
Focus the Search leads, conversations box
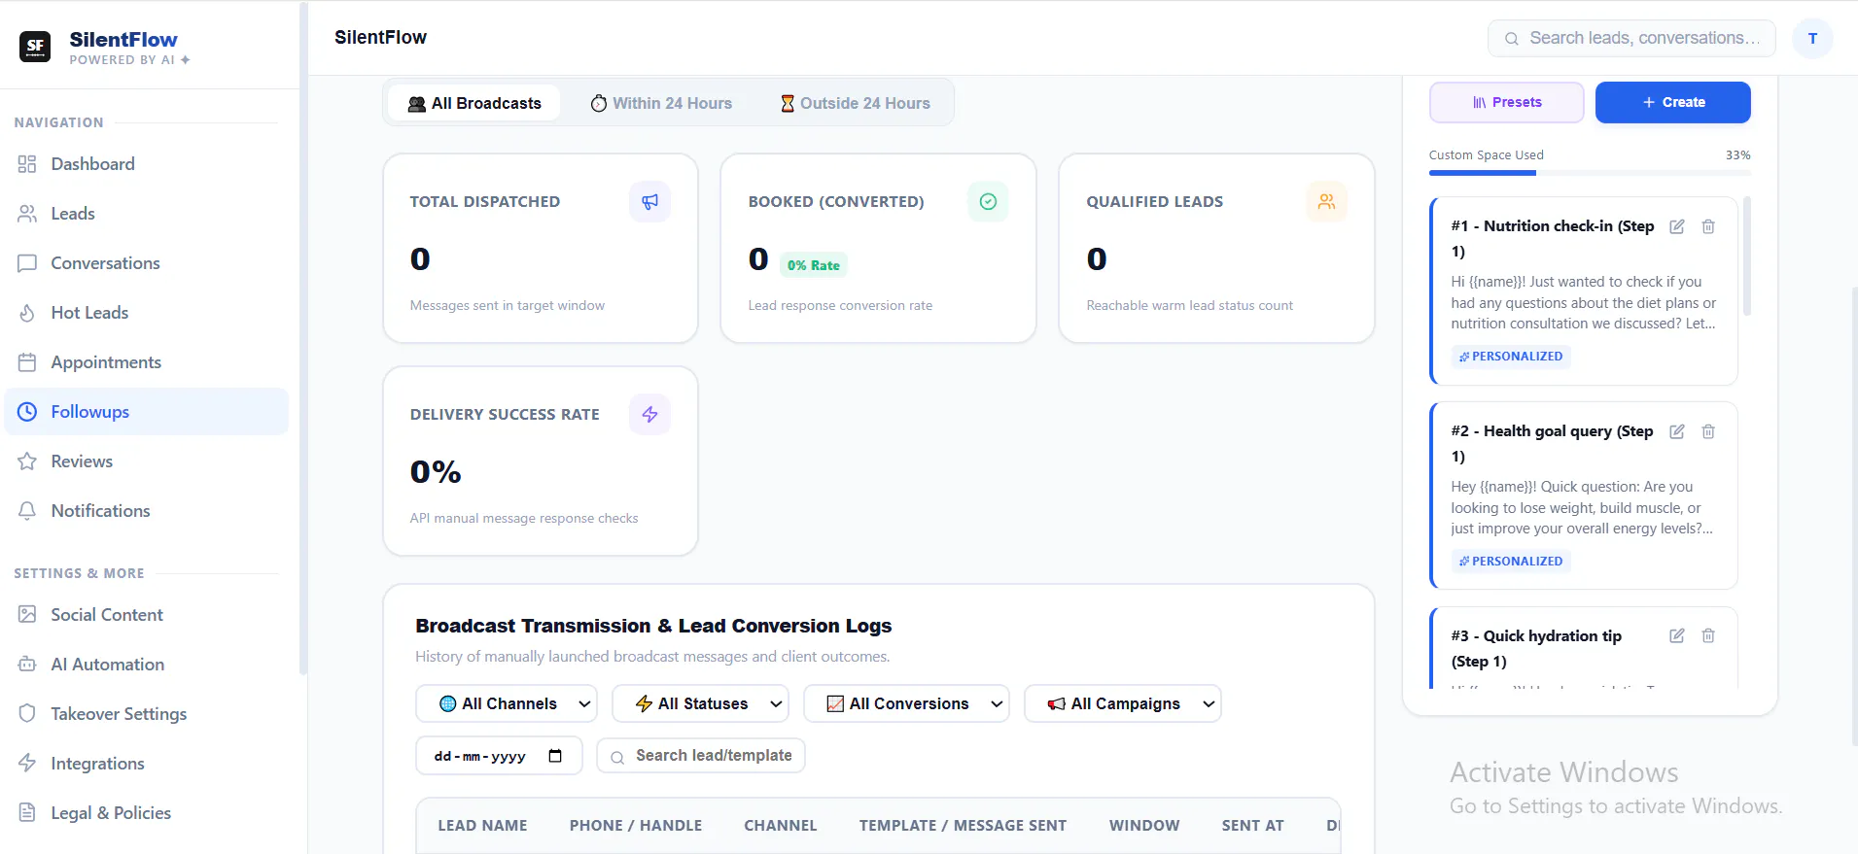[x=1631, y=39]
